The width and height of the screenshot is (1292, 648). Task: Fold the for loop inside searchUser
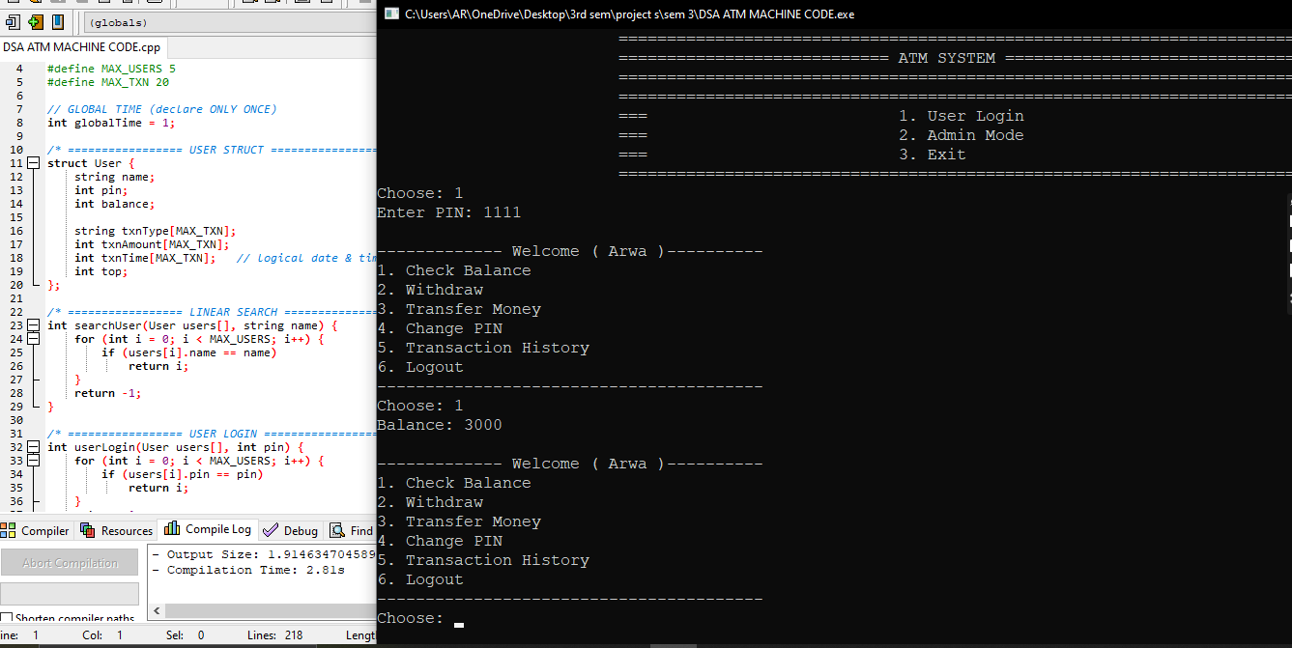(33, 339)
